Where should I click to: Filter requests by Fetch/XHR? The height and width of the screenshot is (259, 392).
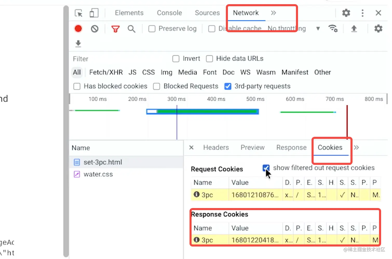(106, 72)
